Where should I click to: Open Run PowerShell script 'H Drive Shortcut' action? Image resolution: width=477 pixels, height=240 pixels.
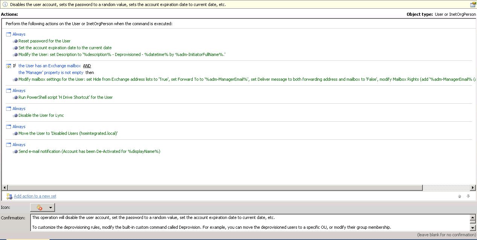click(x=66, y=97)
